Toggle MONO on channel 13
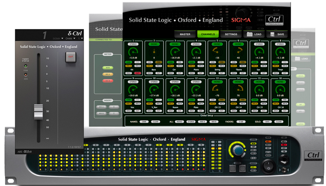This screenshot has height=186, width=326. click(x=217, y=82)
